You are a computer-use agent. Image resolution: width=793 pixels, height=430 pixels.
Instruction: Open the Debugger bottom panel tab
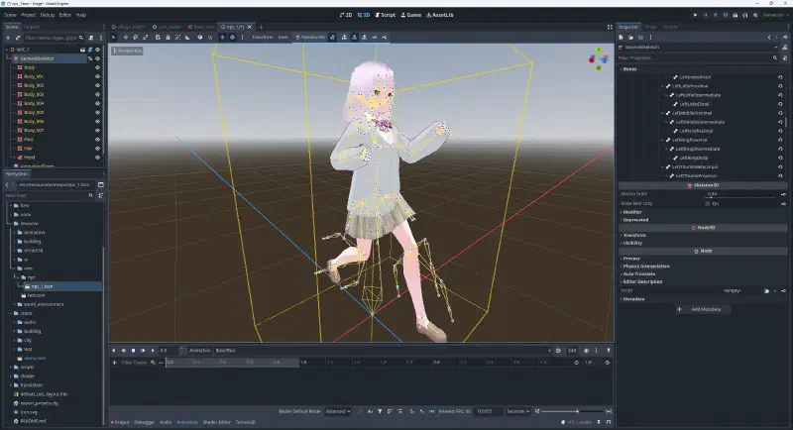pos(144,422)
